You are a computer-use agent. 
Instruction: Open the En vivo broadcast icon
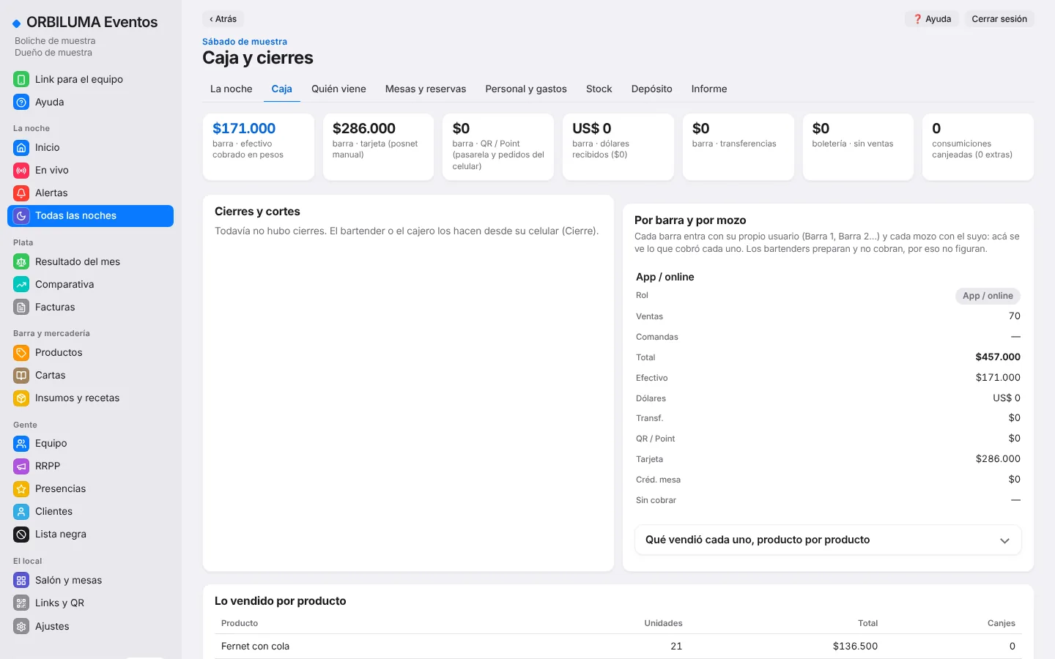point(21,171)
